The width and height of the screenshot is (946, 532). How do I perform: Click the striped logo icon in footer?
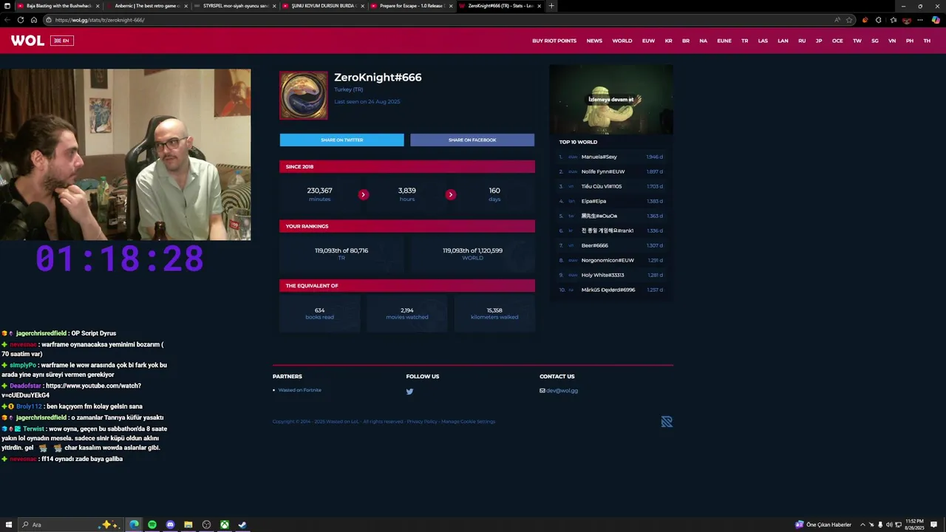(667, 422)
